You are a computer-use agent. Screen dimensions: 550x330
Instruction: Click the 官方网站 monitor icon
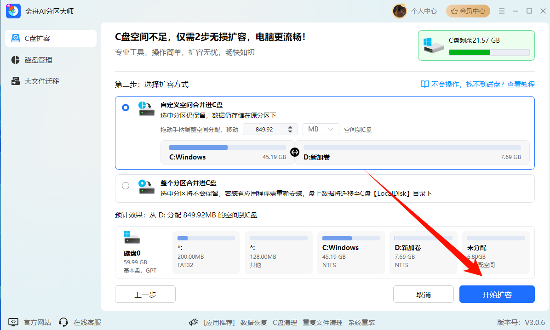click(x=14, y=322)
